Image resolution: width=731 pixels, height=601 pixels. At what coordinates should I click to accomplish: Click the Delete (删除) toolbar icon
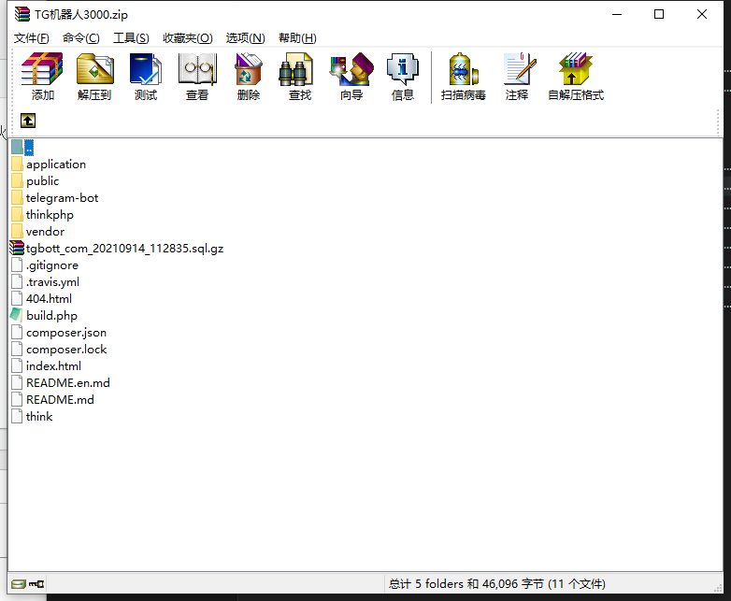pyautogui.click(x=248, y=69)
